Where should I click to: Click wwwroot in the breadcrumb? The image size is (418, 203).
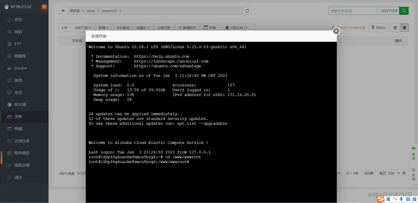click(109, 11)
